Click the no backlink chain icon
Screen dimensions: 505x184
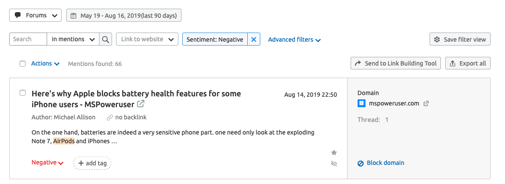pyautogui.click(x=110, y=118)
